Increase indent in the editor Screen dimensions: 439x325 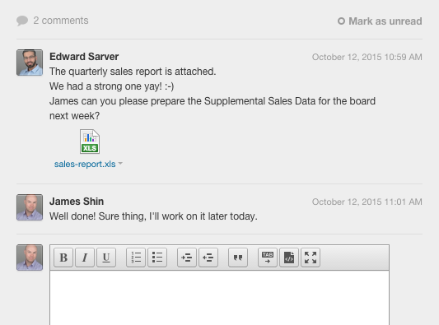187,258
